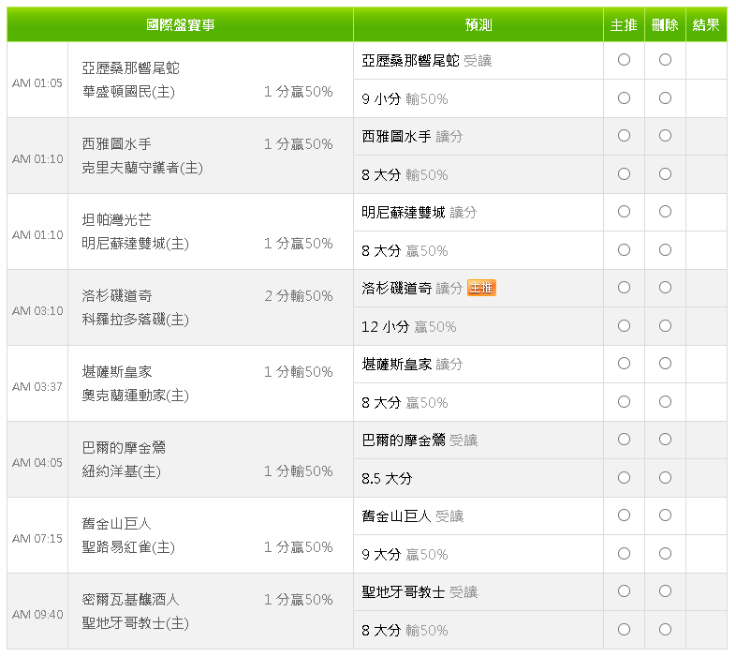Choose 刪除 radio for 9 小分 輸50%
The width and height of the screenshot is (736, 657).
[665, 98]
